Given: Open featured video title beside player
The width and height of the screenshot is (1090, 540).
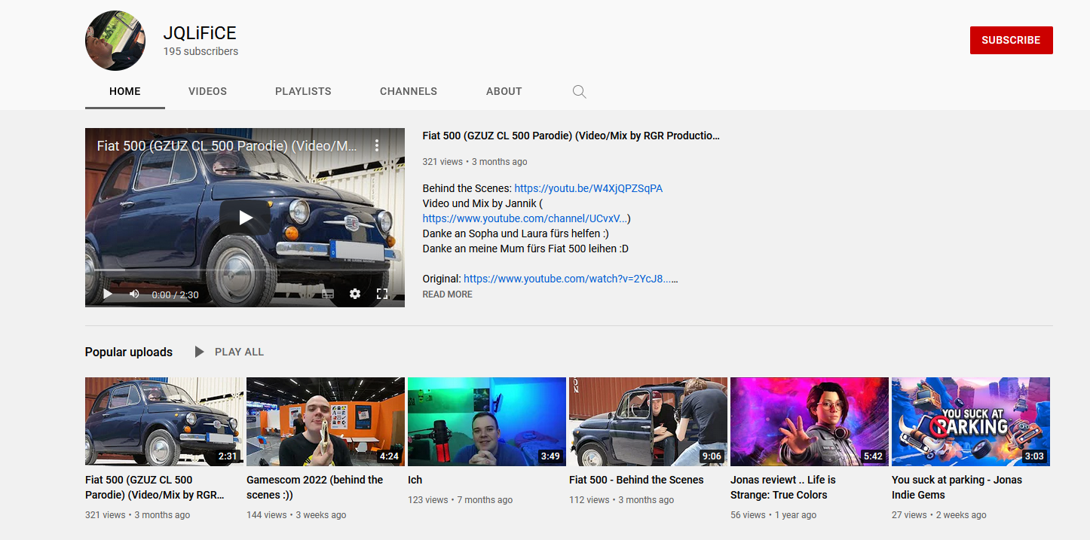Looking at the screenshot, I should point(571,136).
